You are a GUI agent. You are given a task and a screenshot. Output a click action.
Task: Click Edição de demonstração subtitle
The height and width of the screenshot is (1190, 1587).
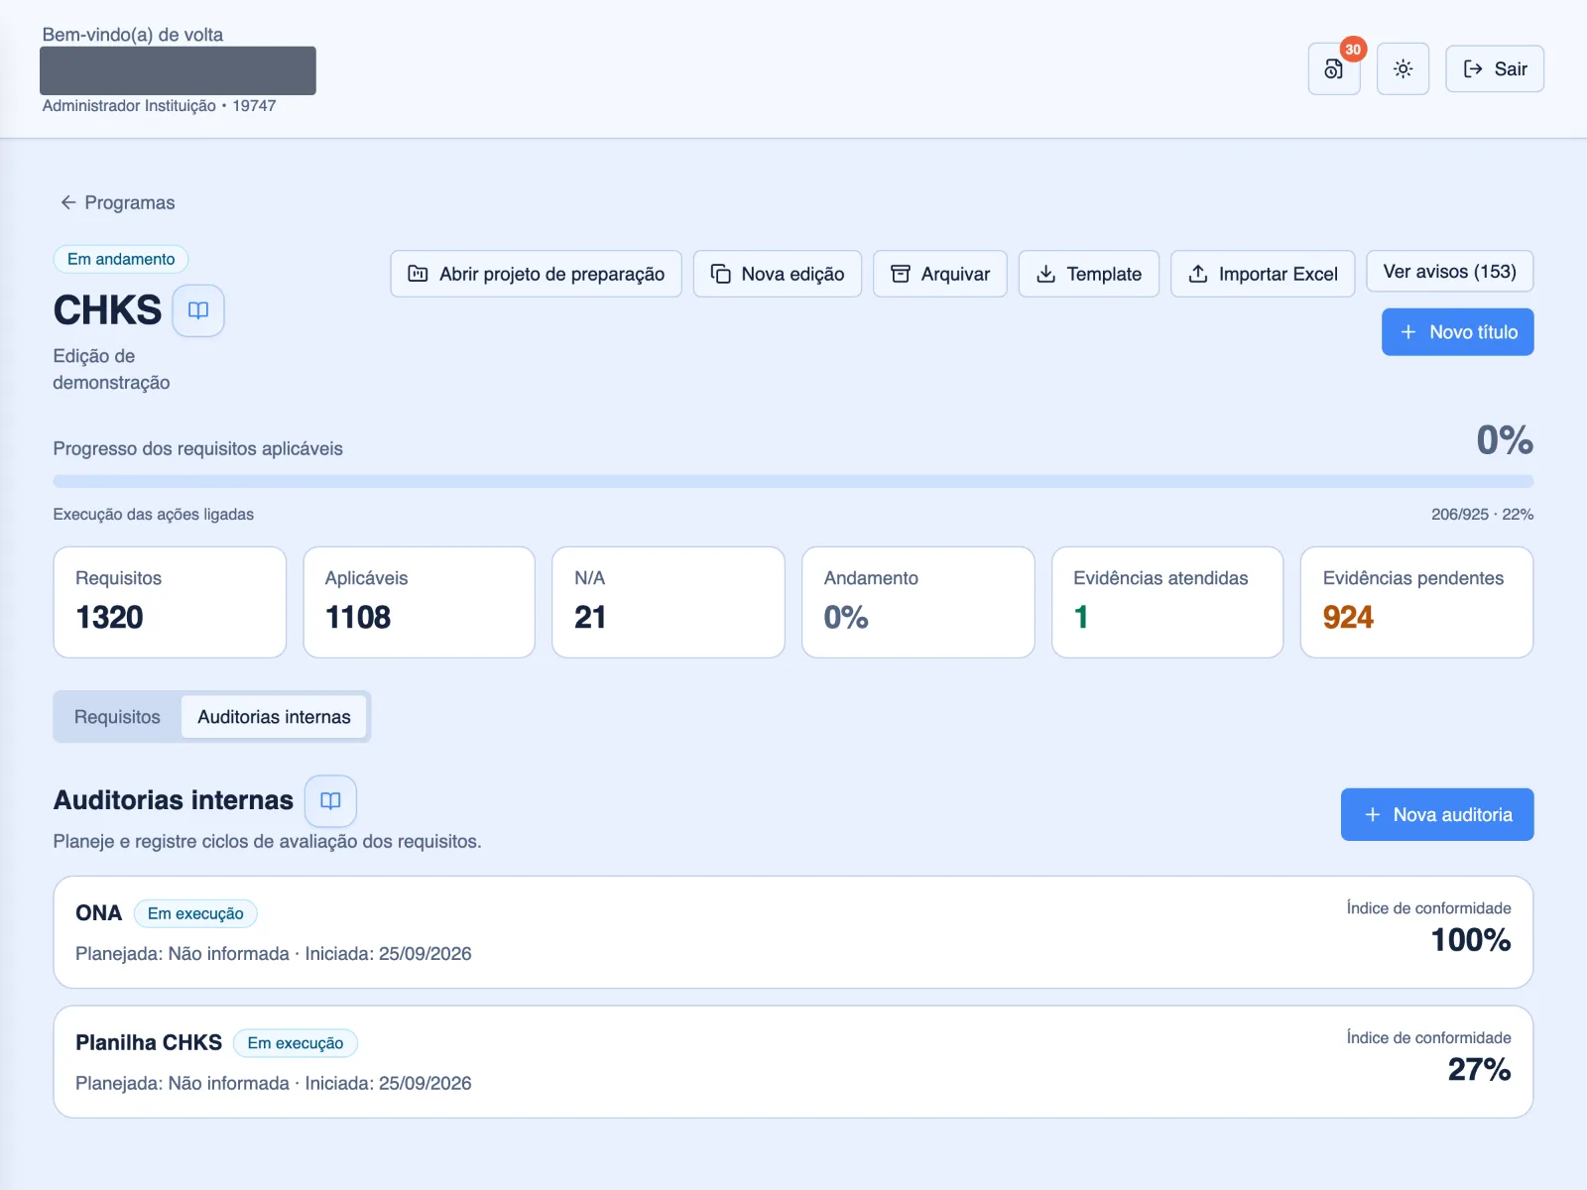point(111,369)
